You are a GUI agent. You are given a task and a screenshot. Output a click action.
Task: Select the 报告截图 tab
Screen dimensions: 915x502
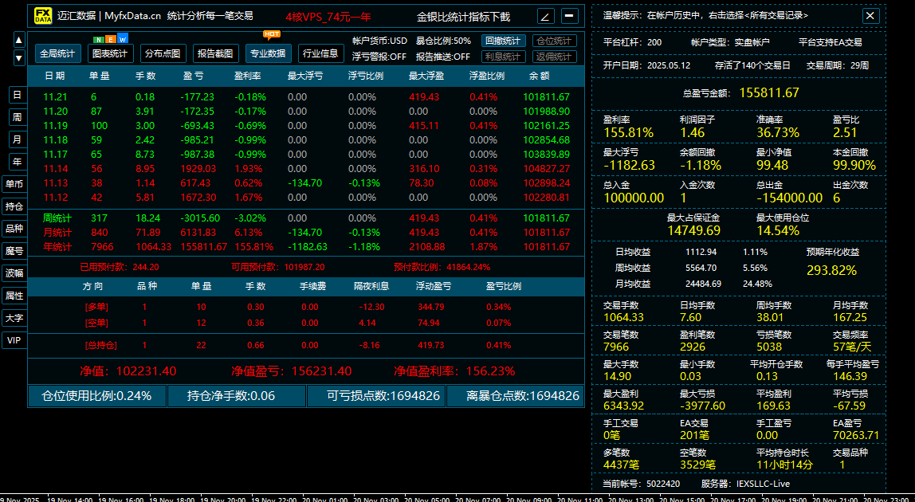(x=215, y=53)
